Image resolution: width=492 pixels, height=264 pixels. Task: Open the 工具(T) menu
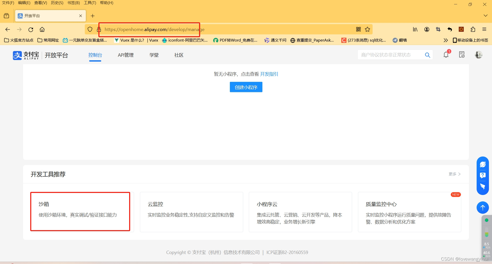click(x=90, y=3)
